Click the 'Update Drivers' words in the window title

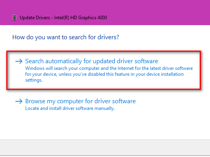pyautogui.click(x=35, y=18)
